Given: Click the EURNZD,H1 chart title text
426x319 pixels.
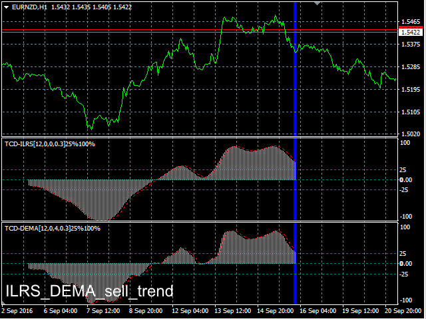Looking at the screenshot, I should (x=33, y=6).
